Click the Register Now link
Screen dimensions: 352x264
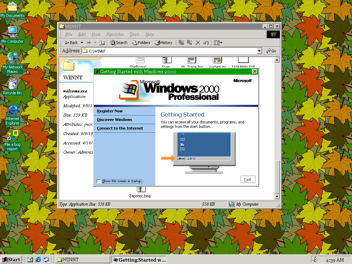(x=110, y=111)
